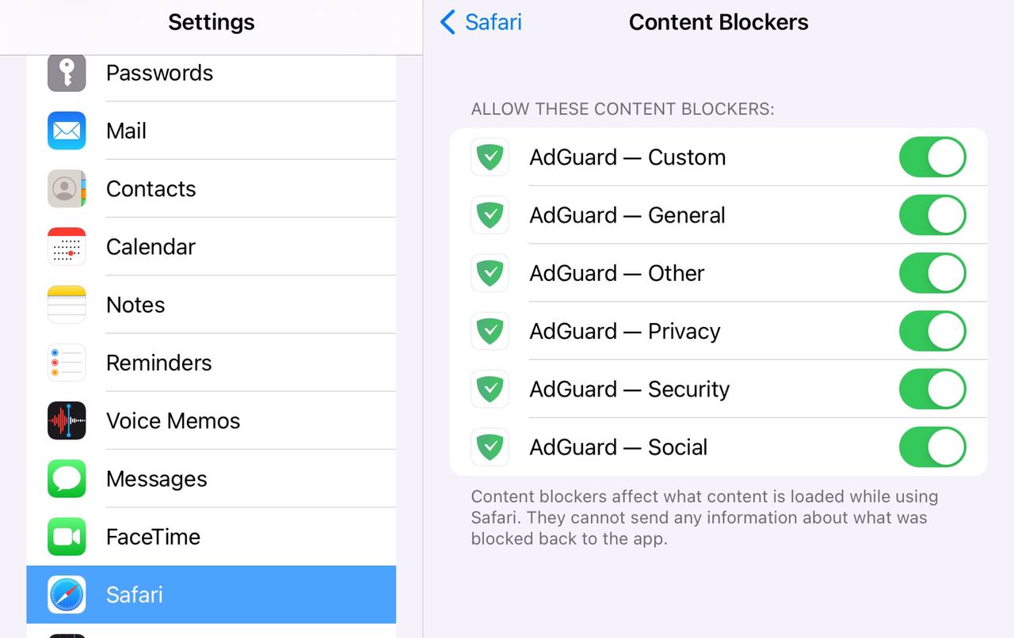Switch off AdGuard — Social blocker

(932, 447)
